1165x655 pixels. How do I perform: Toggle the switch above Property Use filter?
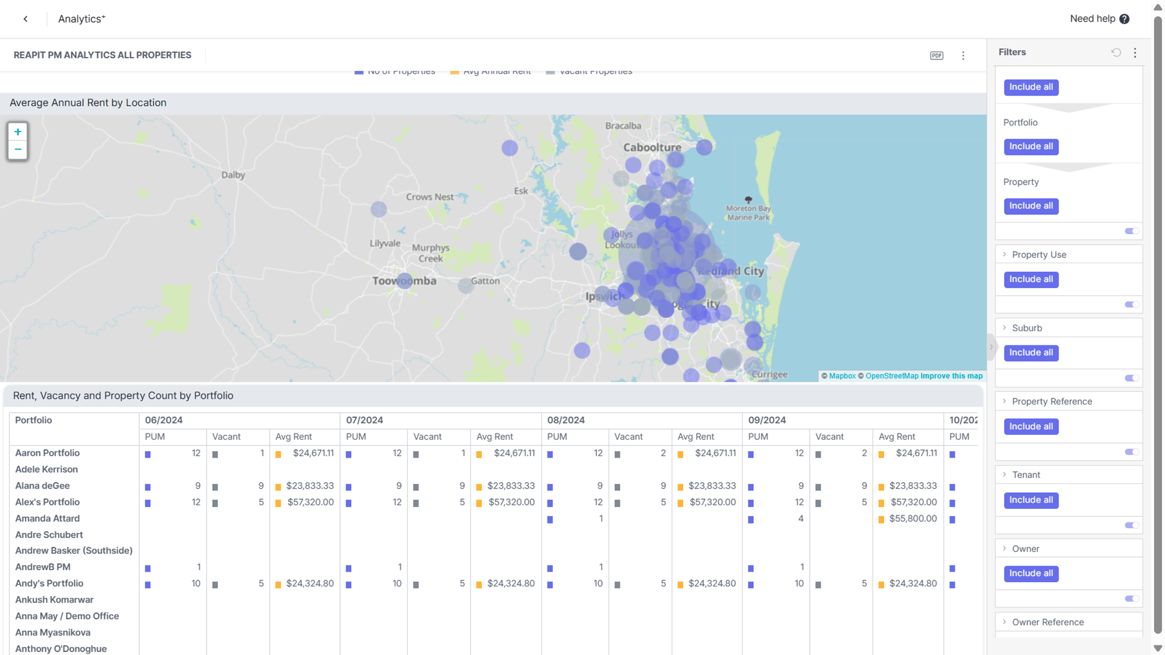pyautogui.click(x=1131, y=231)
